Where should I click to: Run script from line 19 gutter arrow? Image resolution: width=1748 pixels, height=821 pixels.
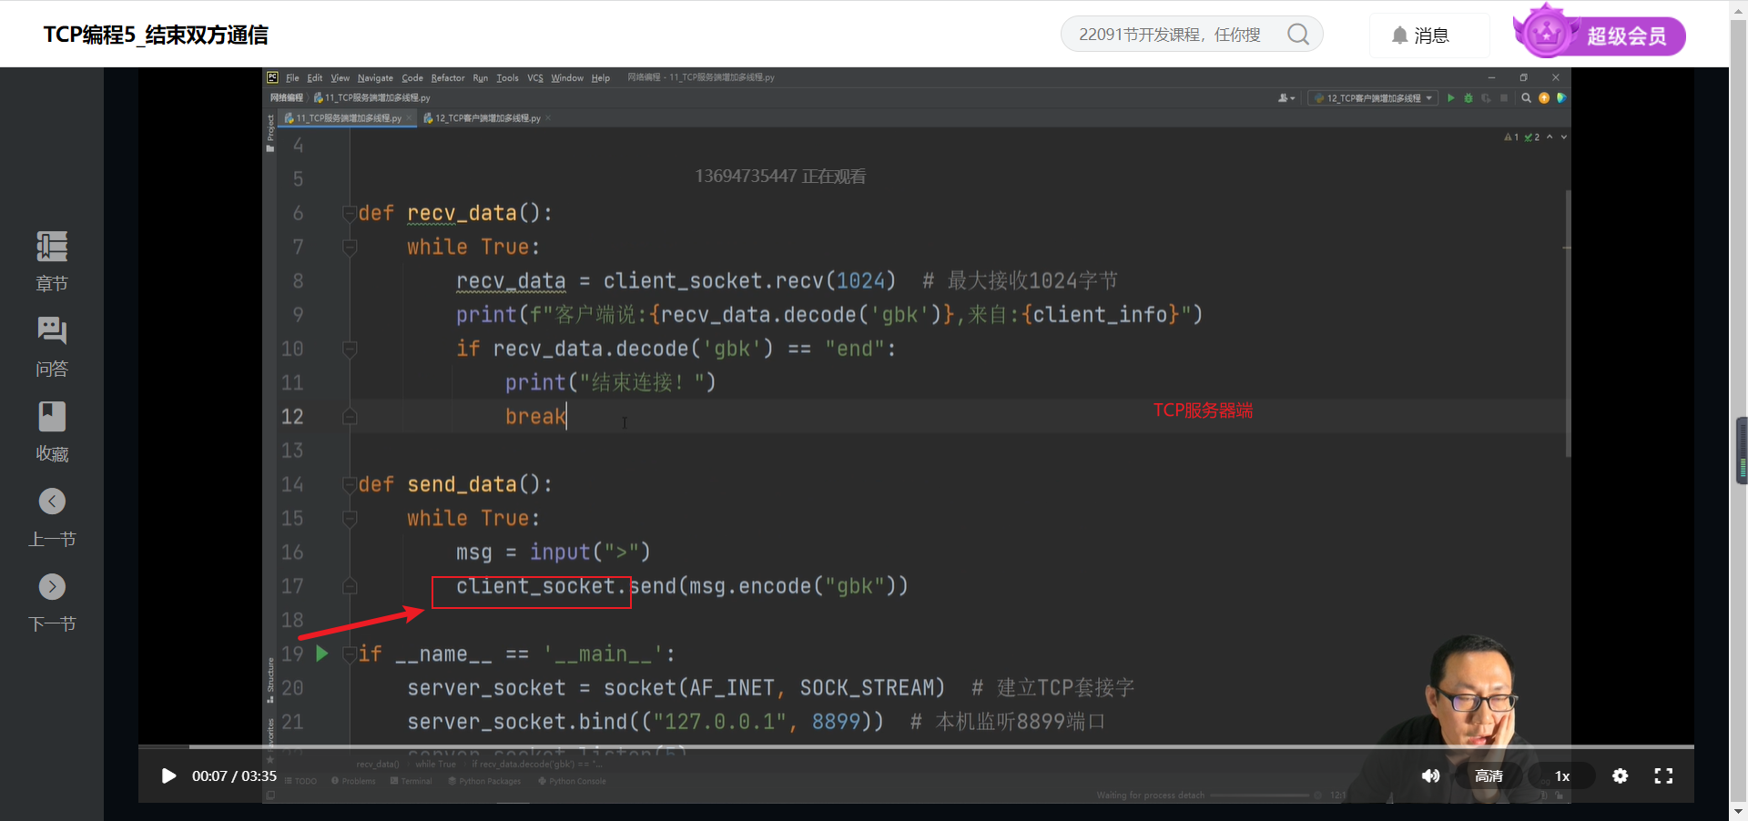click(x=322, y=654)
